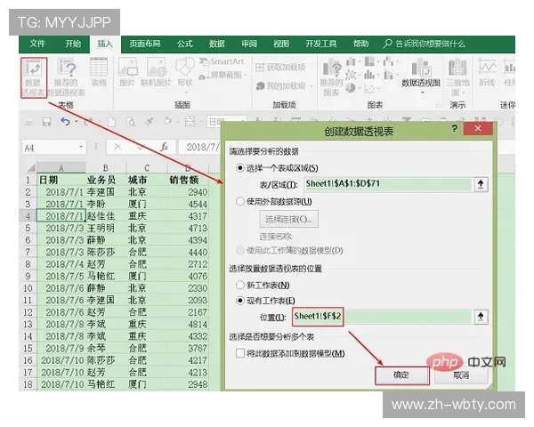
Task: Open 我的加载项 my add-ins
Action: point(285,85)
